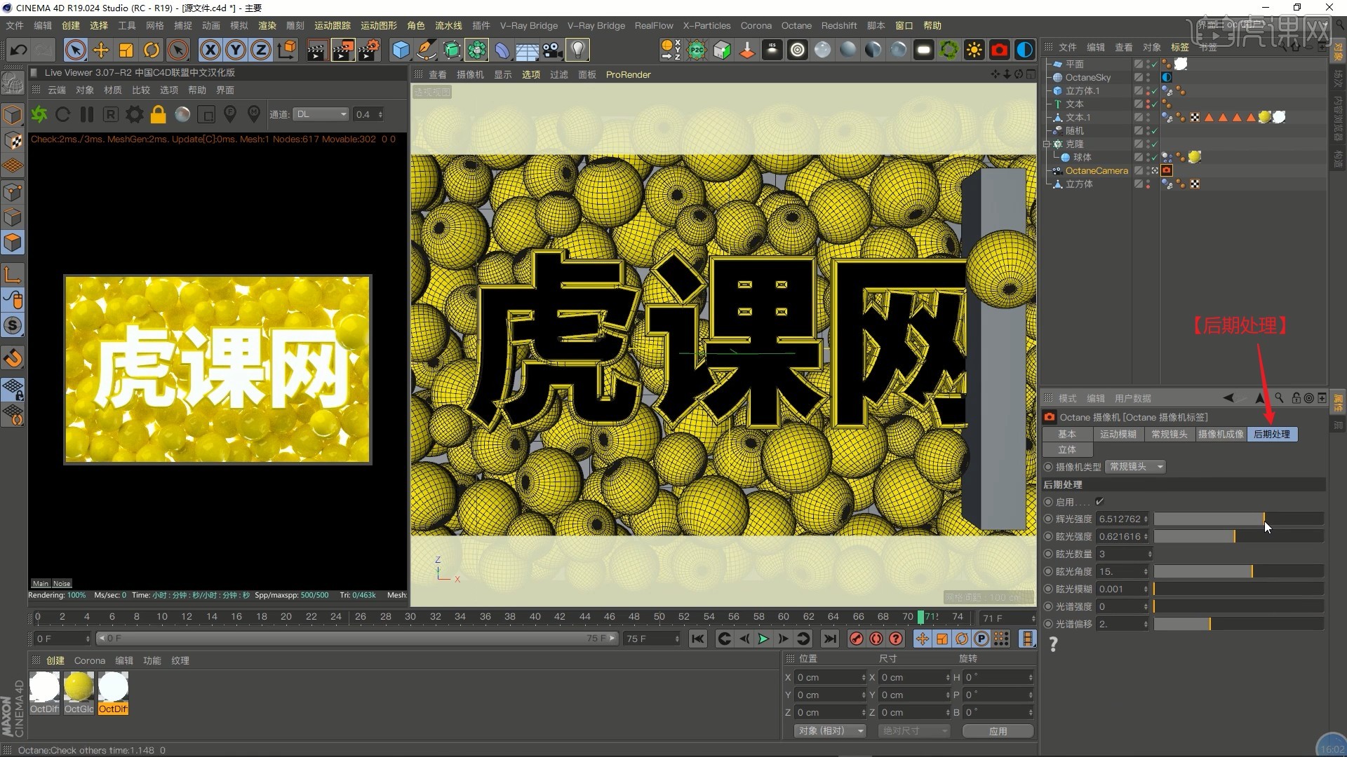
Task: Open the 对象 (相对) coordinate dropdown
Action: pyautogui.click(x=830, y=731)
